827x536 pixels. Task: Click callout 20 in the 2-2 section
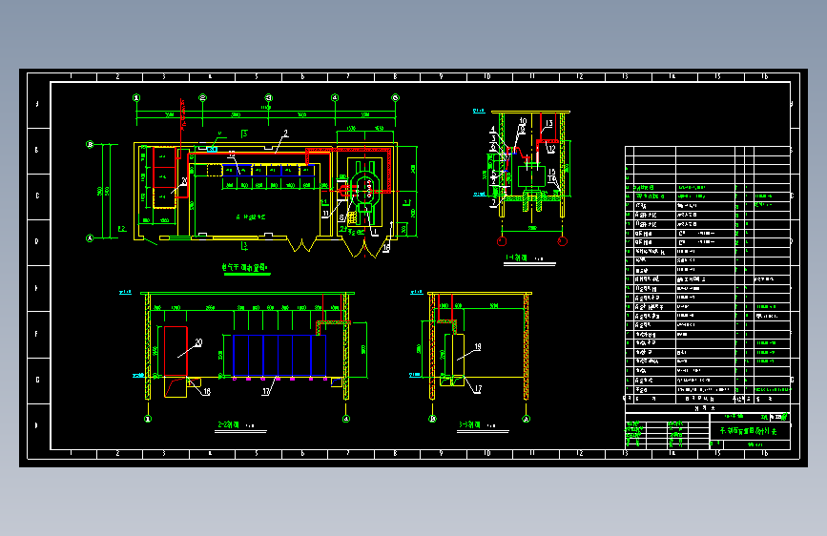point(198,342)
